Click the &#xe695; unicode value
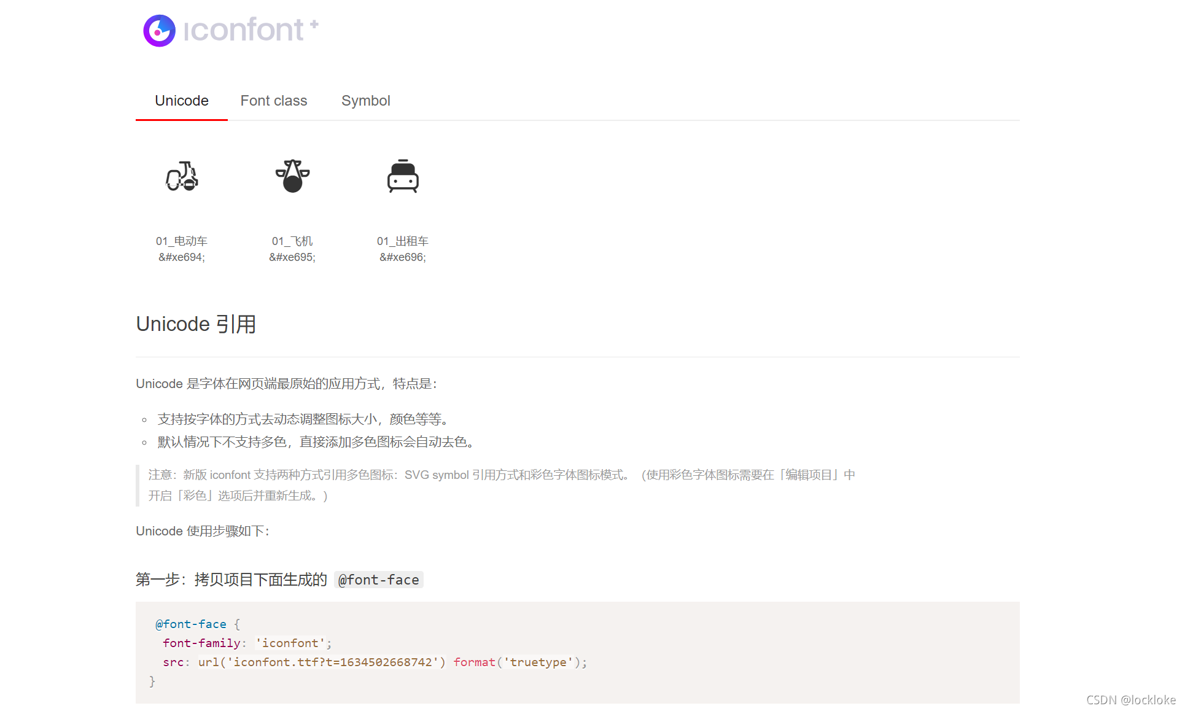The image size is (1185, 711). point(292,257)
